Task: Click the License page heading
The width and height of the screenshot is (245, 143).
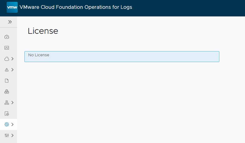Action: pyautogui.click(x=43, y=31)
